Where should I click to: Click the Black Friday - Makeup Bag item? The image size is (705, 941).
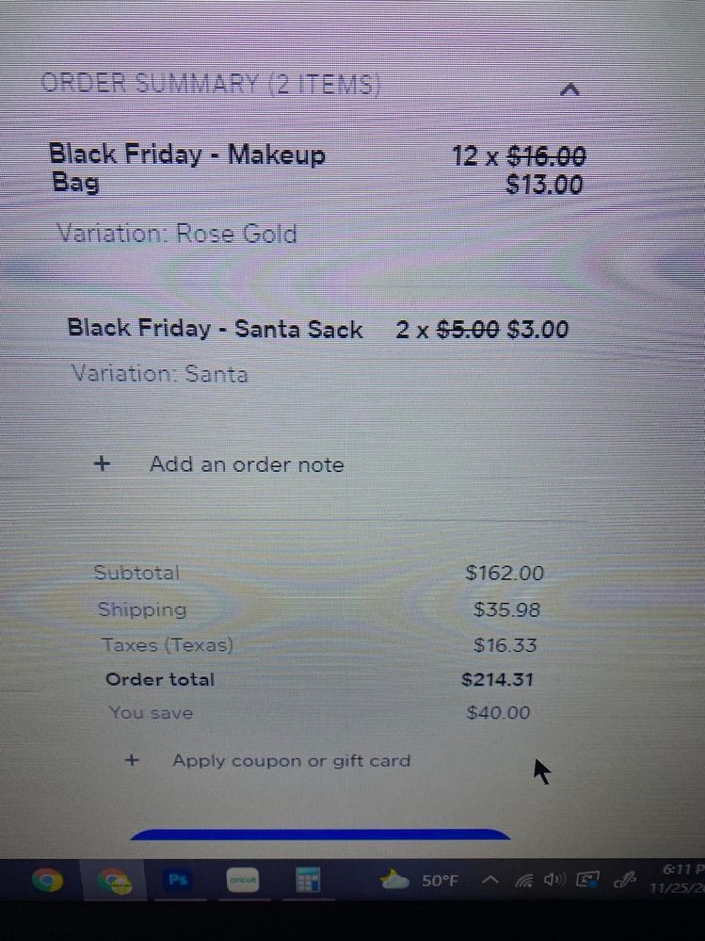(186, 168)
